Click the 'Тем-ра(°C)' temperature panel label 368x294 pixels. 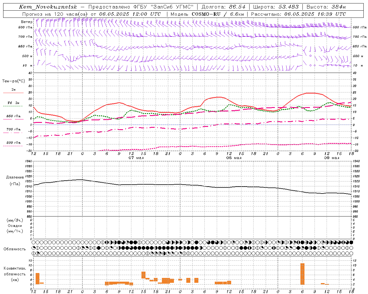point(14,81)
